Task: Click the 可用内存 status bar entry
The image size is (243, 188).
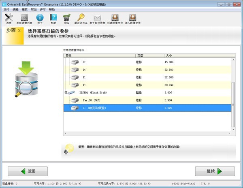Action: click(58, 184)
